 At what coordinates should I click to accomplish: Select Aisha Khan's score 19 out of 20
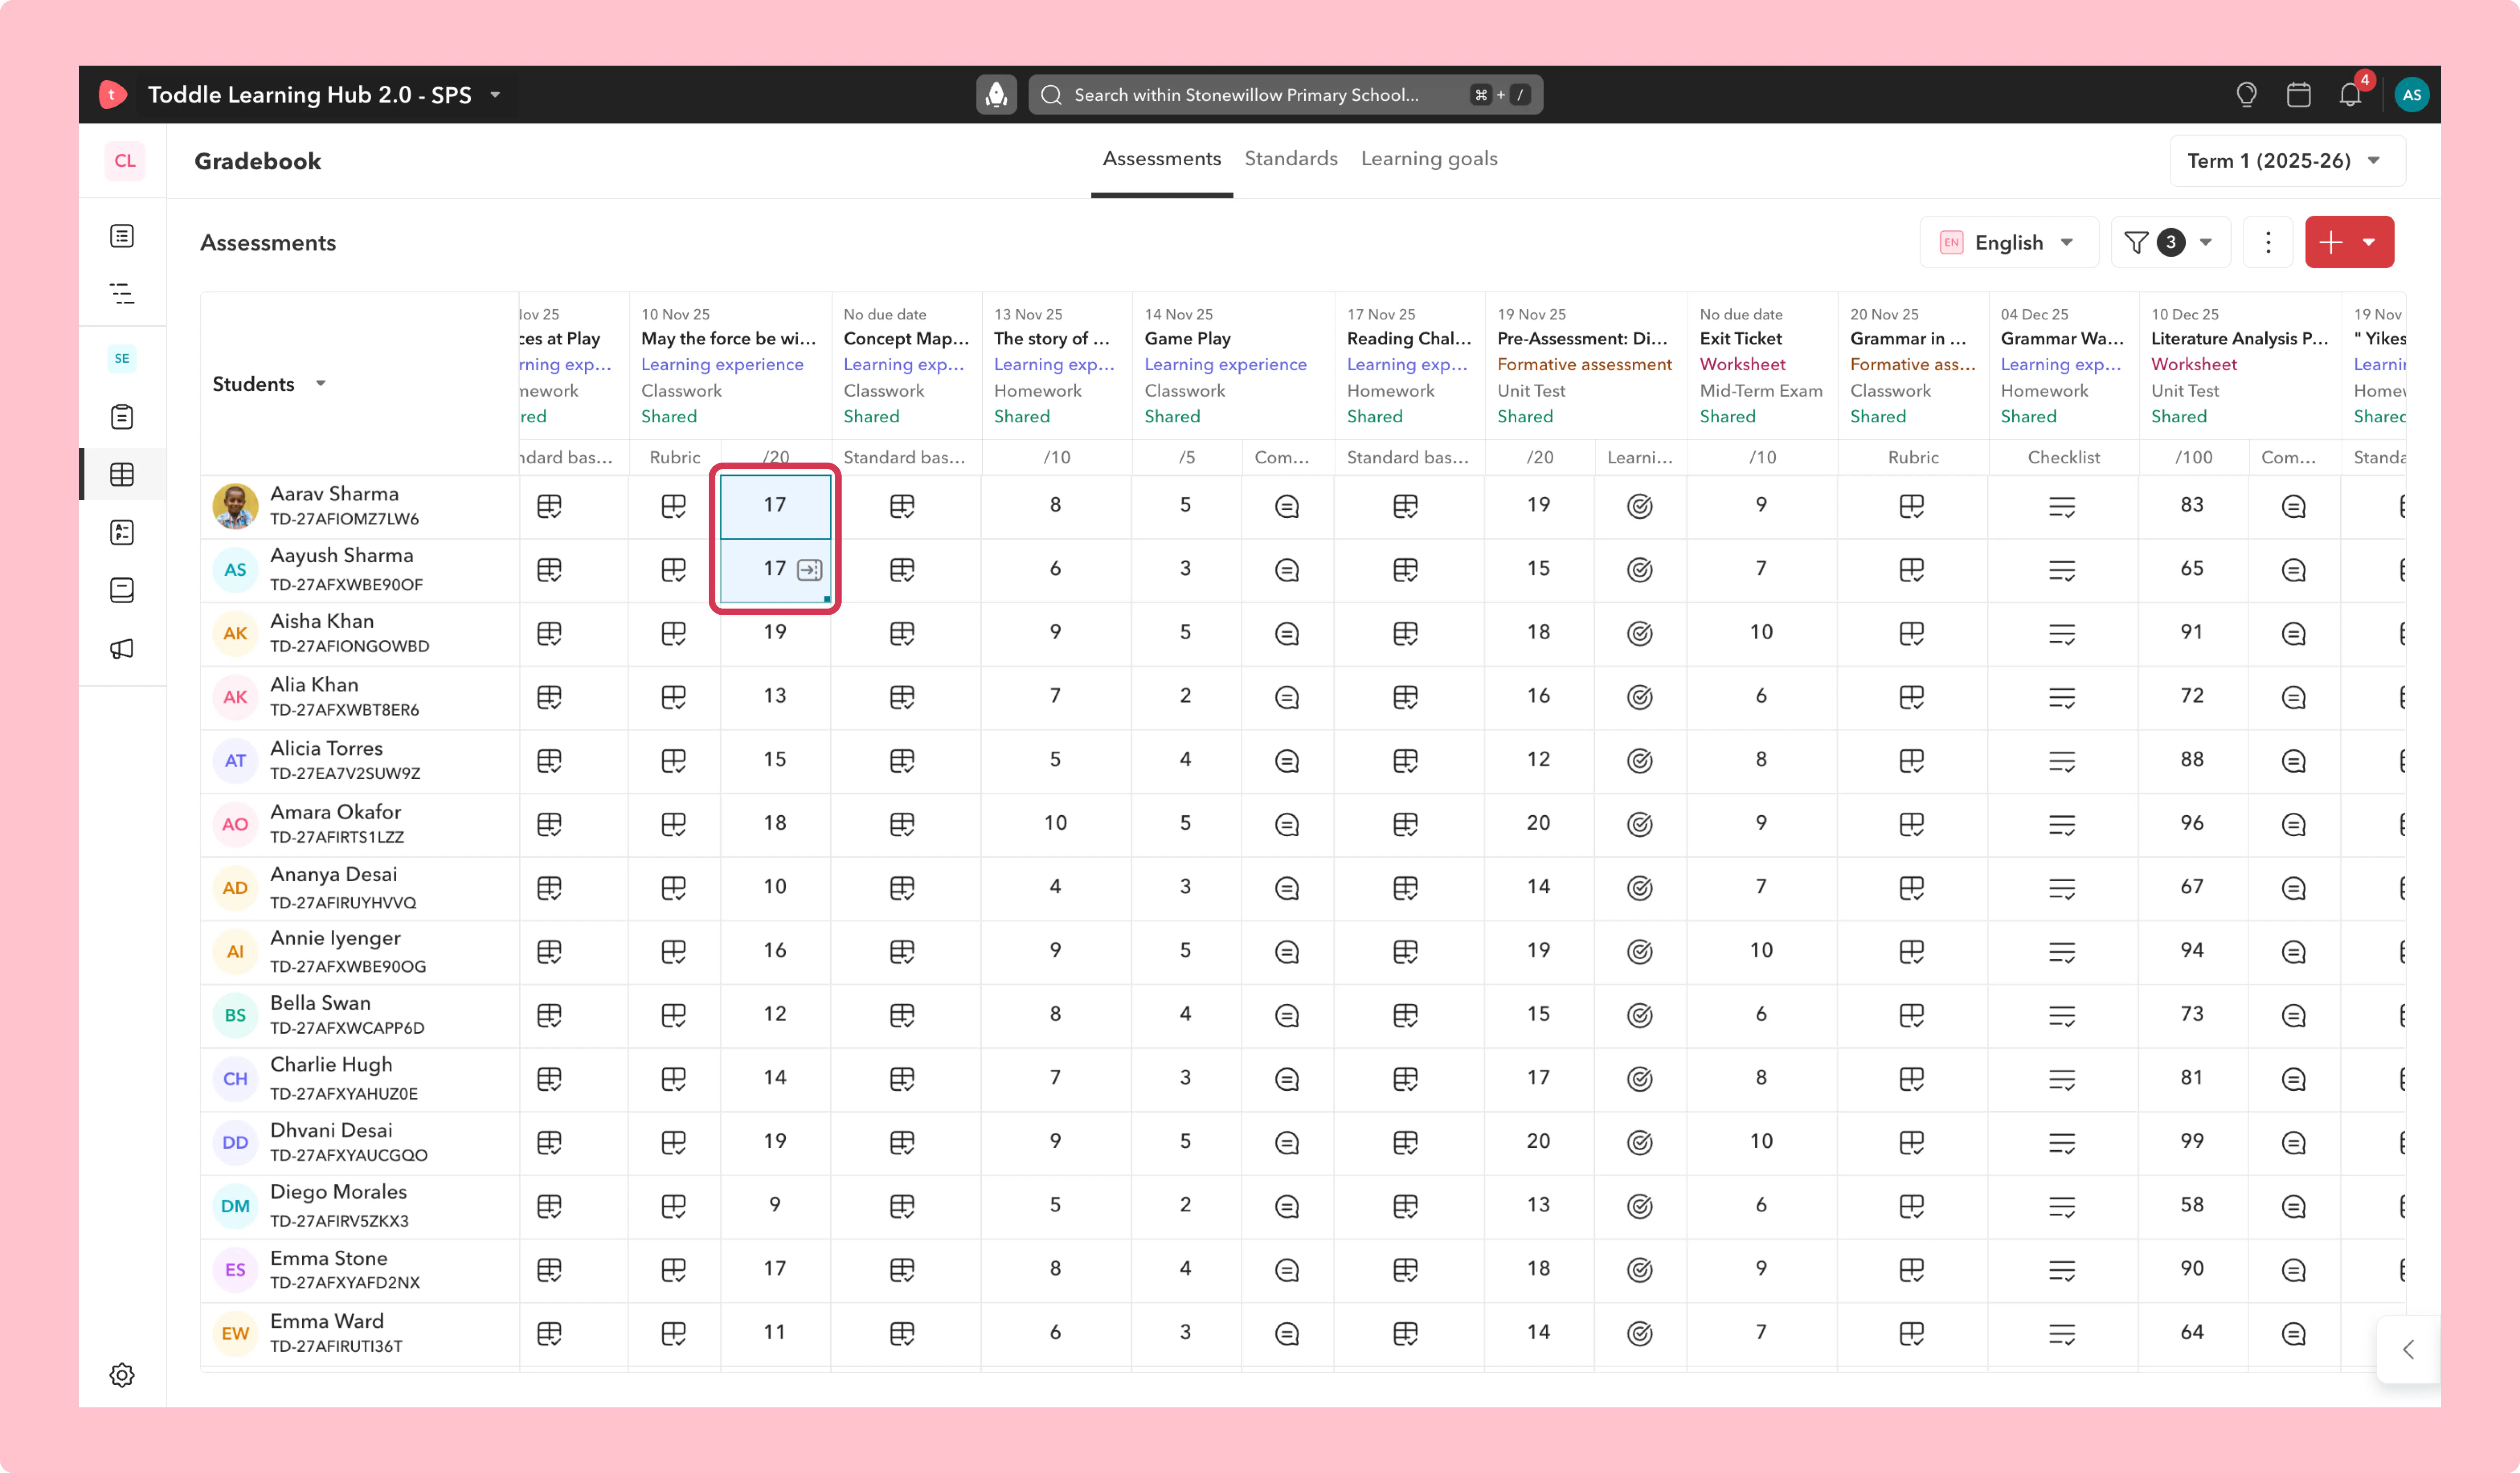coord(775,633)
